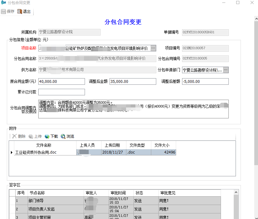Click the 文件类型 column header

(138, 145)
